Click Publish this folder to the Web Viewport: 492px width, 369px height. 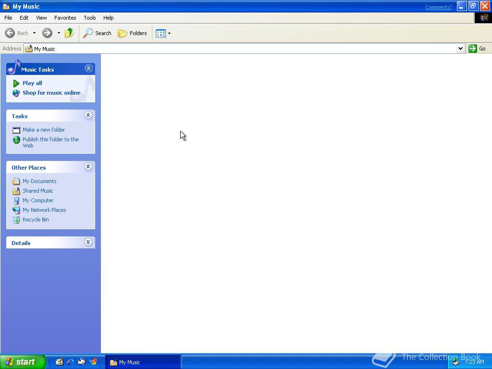50,142
